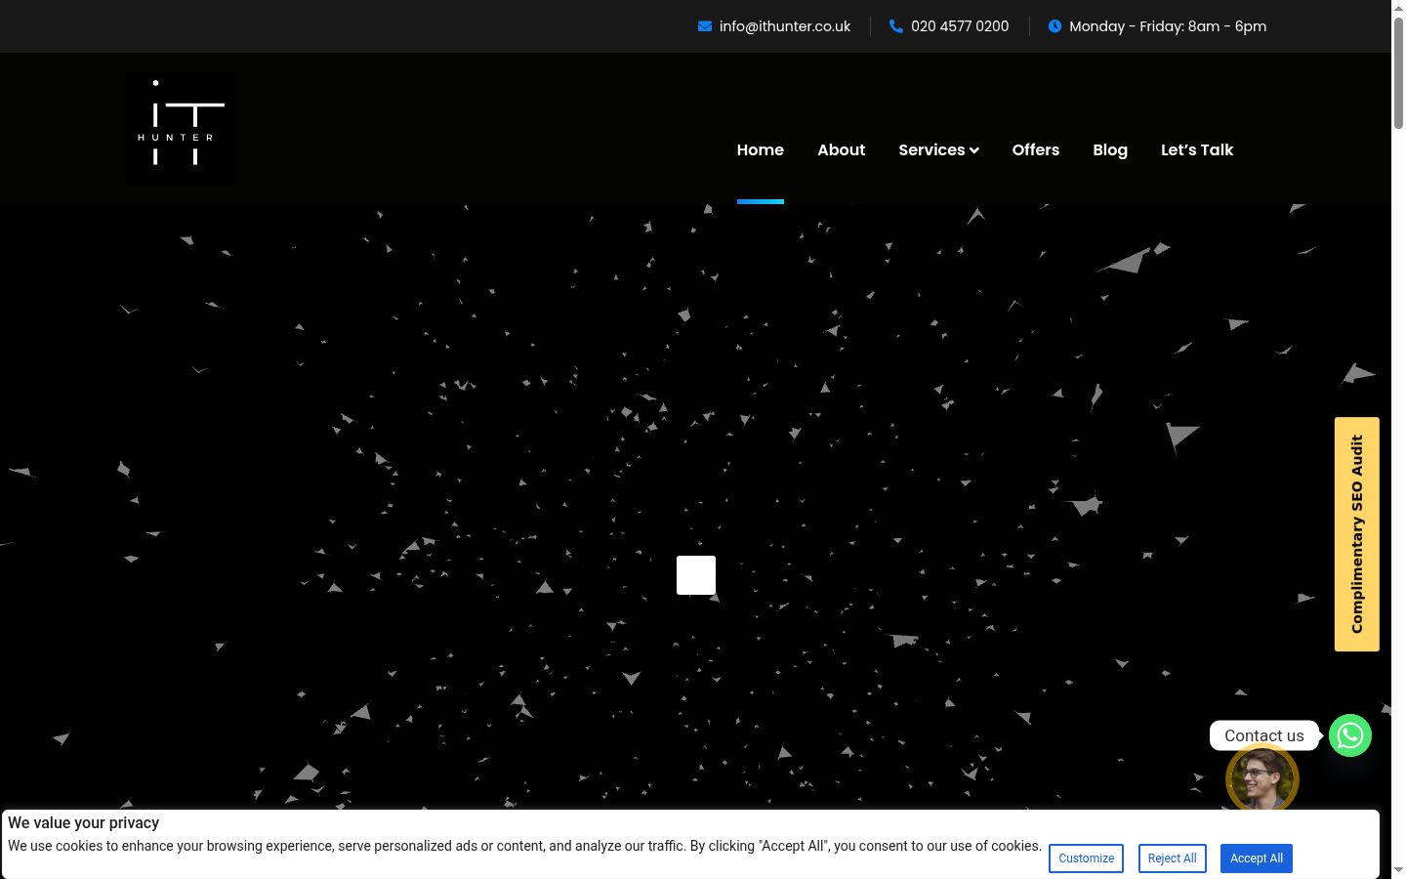The image size is (1406, 879).
Task: Click the clock opening-hours icon
Action: click(1054, 26)
